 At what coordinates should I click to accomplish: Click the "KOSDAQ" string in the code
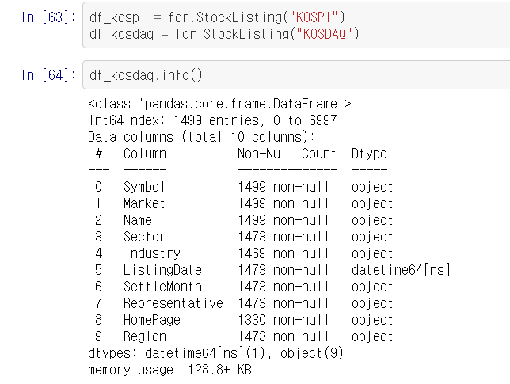pyautogui.click(x=324, y=34)
